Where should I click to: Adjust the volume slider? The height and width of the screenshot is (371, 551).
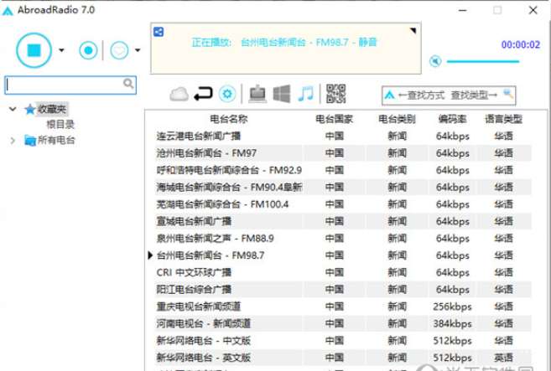point(483,61)
